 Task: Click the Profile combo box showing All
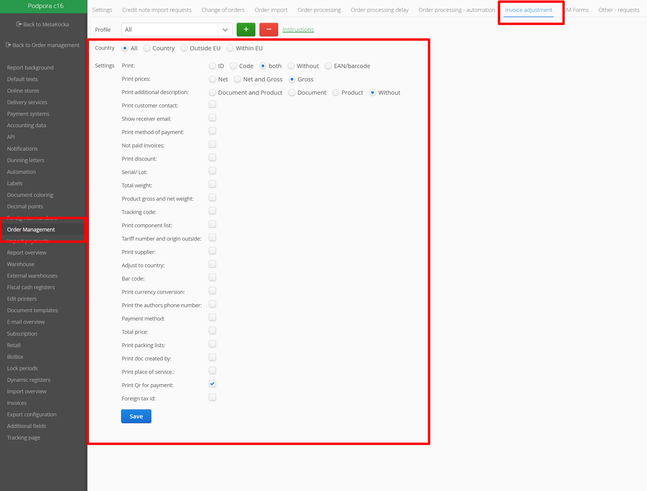pos(170,30)
